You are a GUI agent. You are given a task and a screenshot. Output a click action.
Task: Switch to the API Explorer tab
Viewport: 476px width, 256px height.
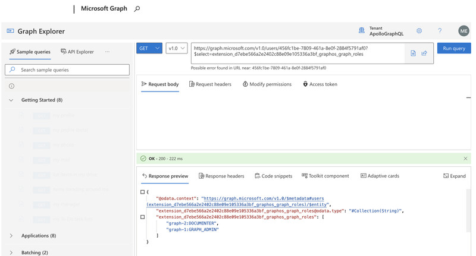coord(77,52)
